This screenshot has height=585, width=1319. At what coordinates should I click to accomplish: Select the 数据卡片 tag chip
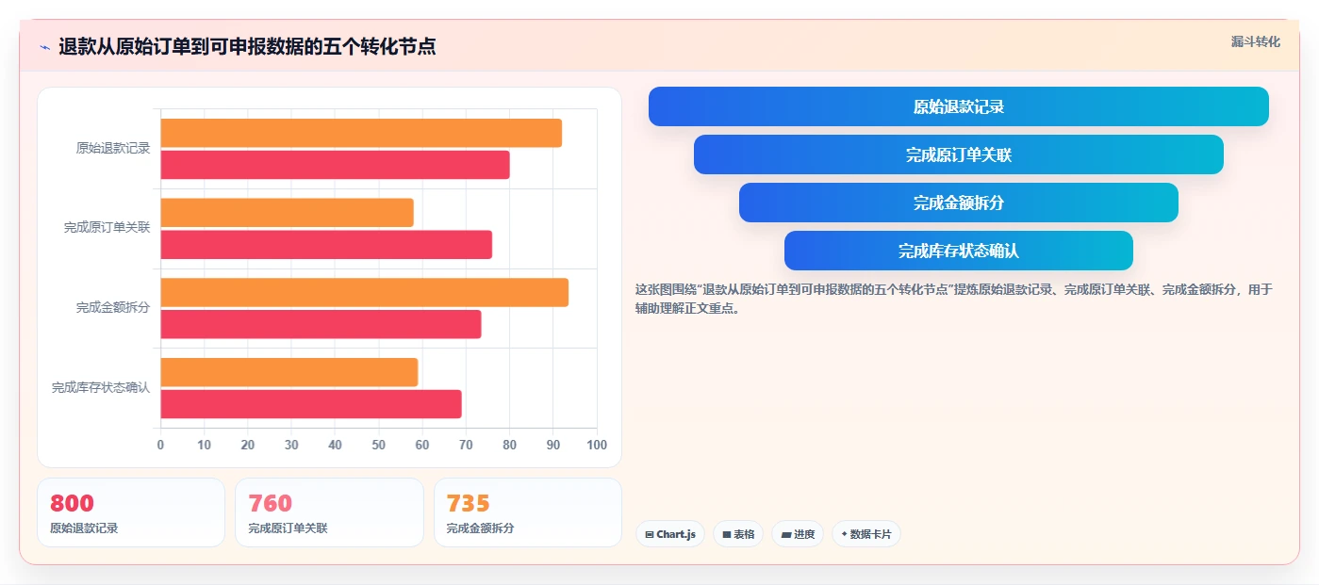click(x=866, y=534)
